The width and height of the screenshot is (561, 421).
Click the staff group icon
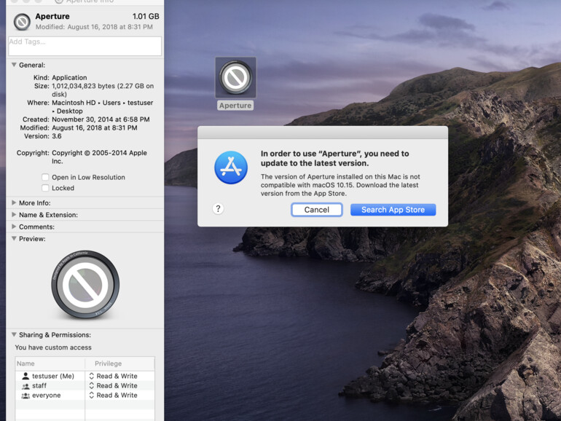(25, 386)
